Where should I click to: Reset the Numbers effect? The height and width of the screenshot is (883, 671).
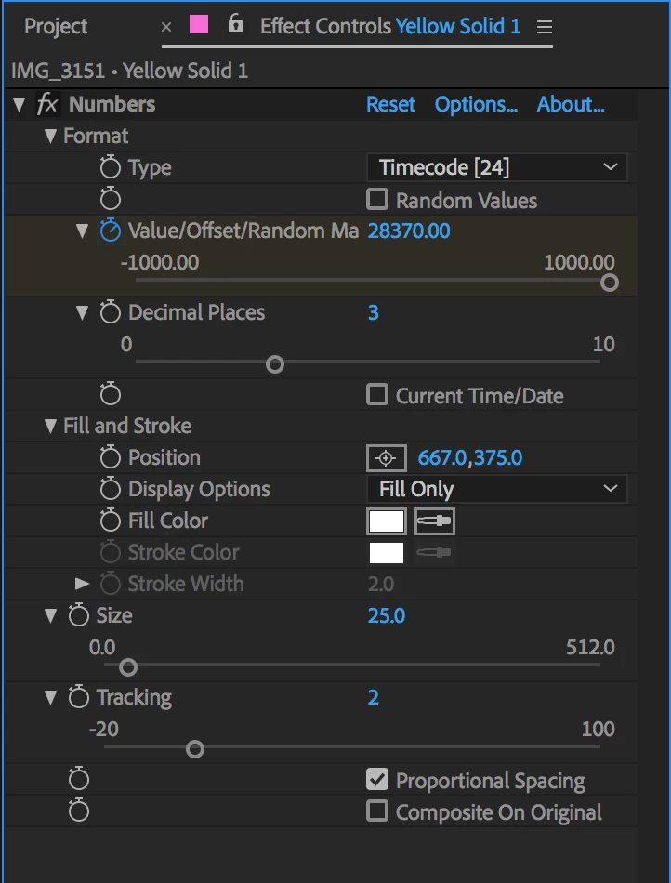click(x=390, y=105)
